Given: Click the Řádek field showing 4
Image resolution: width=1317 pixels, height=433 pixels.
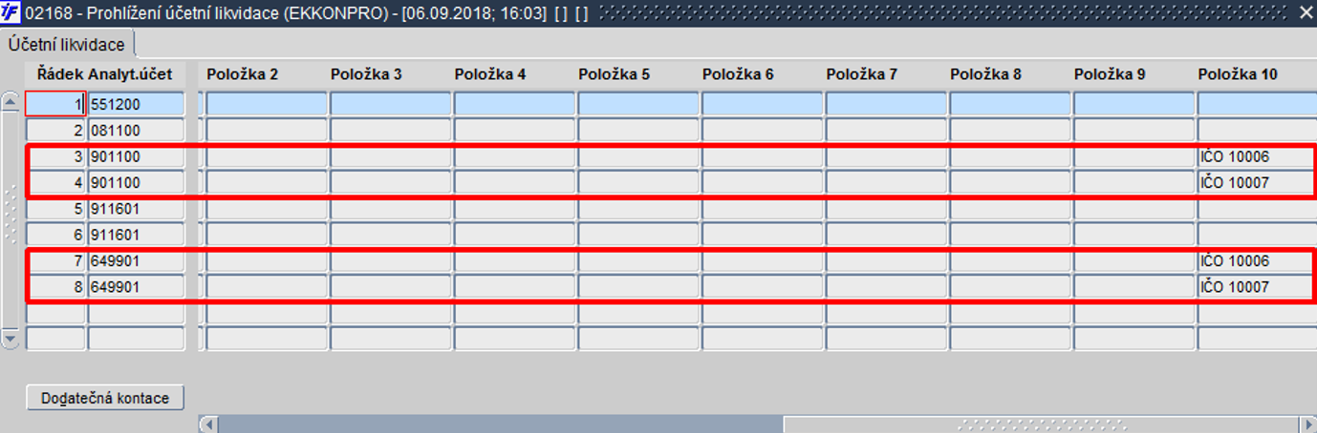Looking at the screenshot, I should click(x=55, y=182).
